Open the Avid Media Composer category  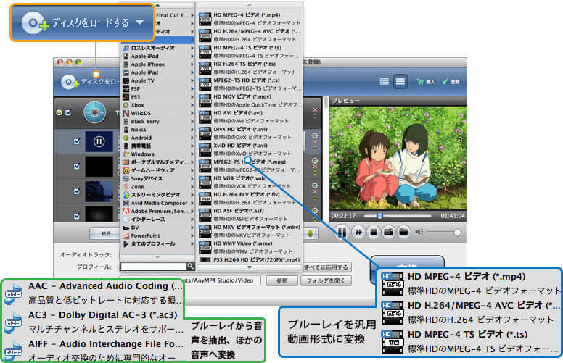tap(158, 203)
